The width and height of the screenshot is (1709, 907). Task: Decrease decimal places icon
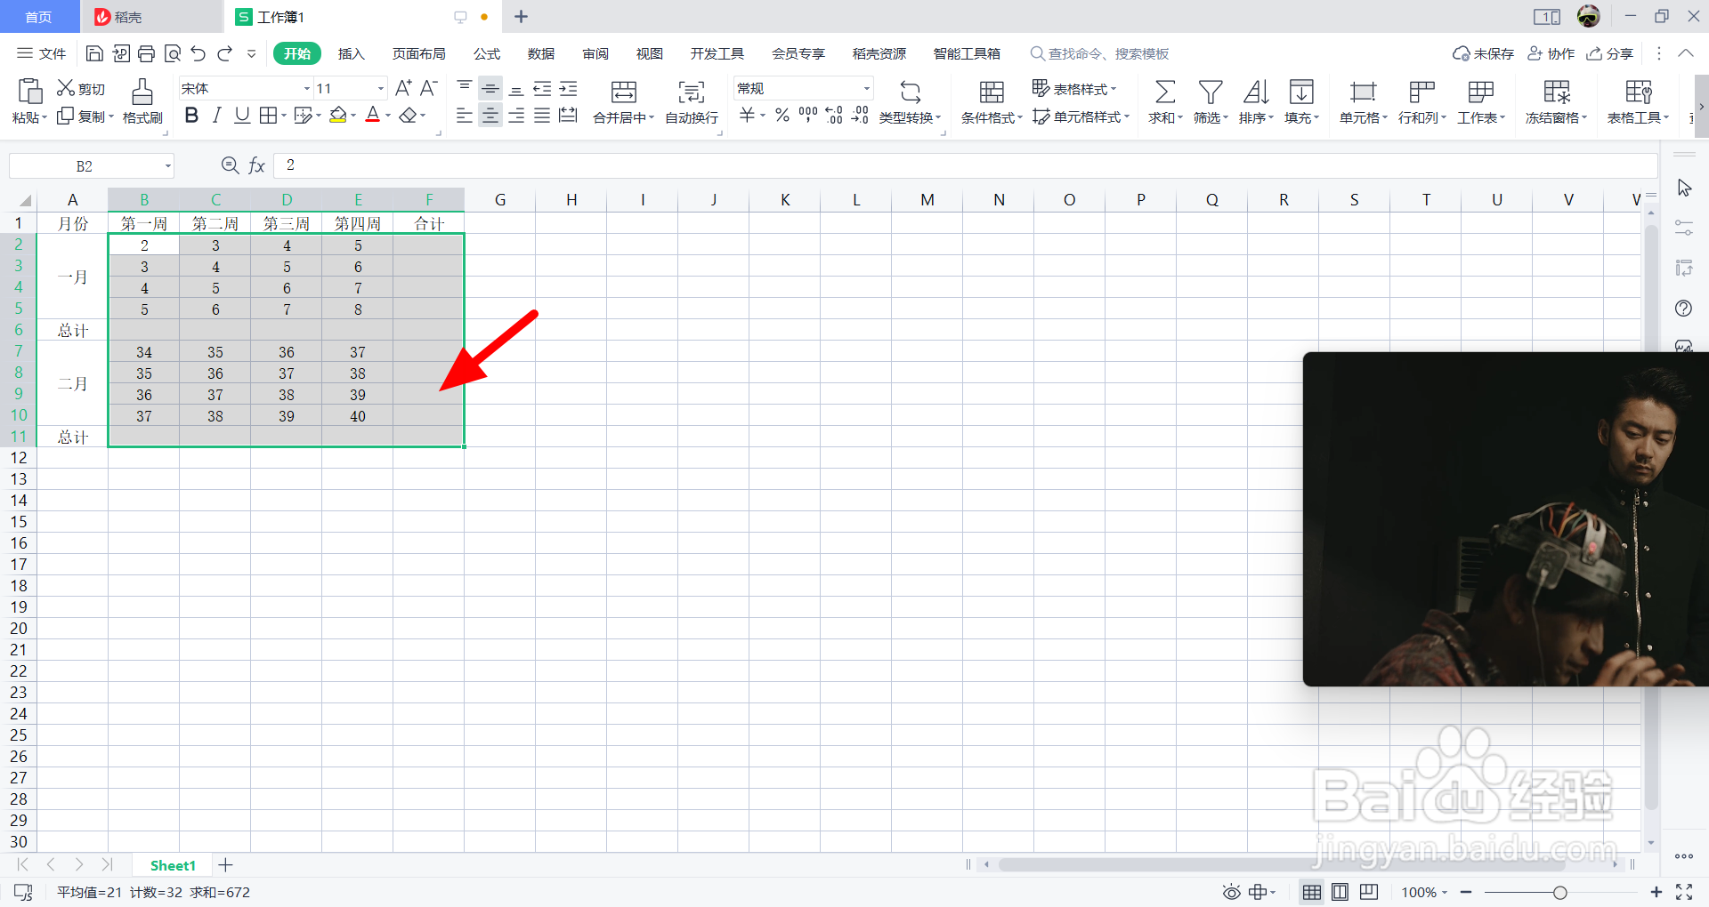click(860, 116)
